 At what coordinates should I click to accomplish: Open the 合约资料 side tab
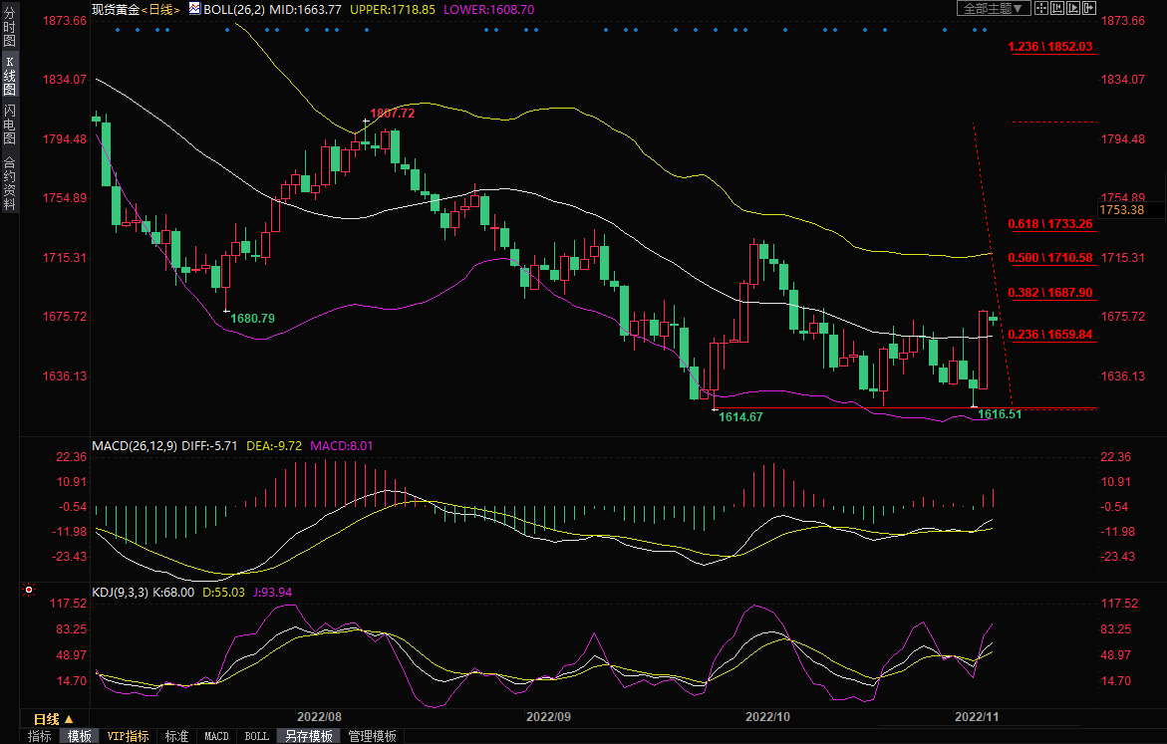click(9, 183)
